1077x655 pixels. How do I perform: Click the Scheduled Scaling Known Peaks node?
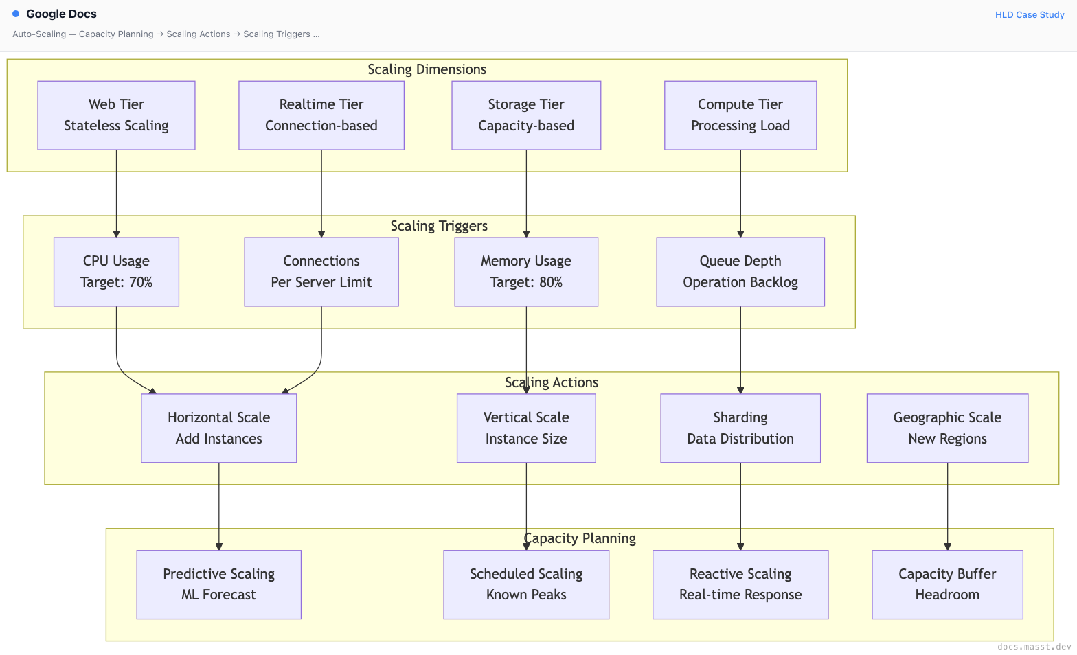[x=526, y=585]
